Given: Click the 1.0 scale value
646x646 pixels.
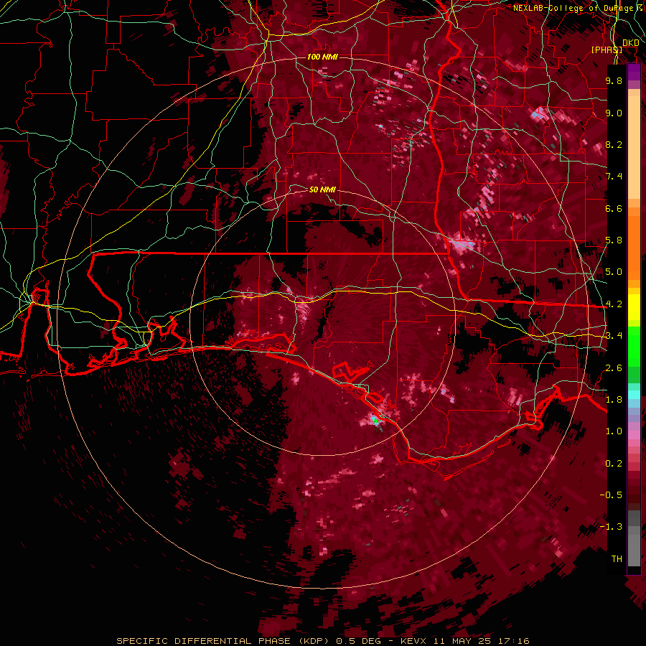Looking at the screenshot, I should [614, 431].
